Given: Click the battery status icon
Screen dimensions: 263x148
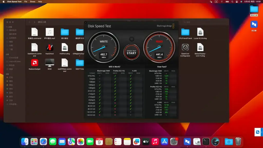Looking at the screenshot, I should click(x=227, y=2).
